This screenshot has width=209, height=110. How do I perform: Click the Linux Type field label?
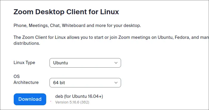coord(24,63)
